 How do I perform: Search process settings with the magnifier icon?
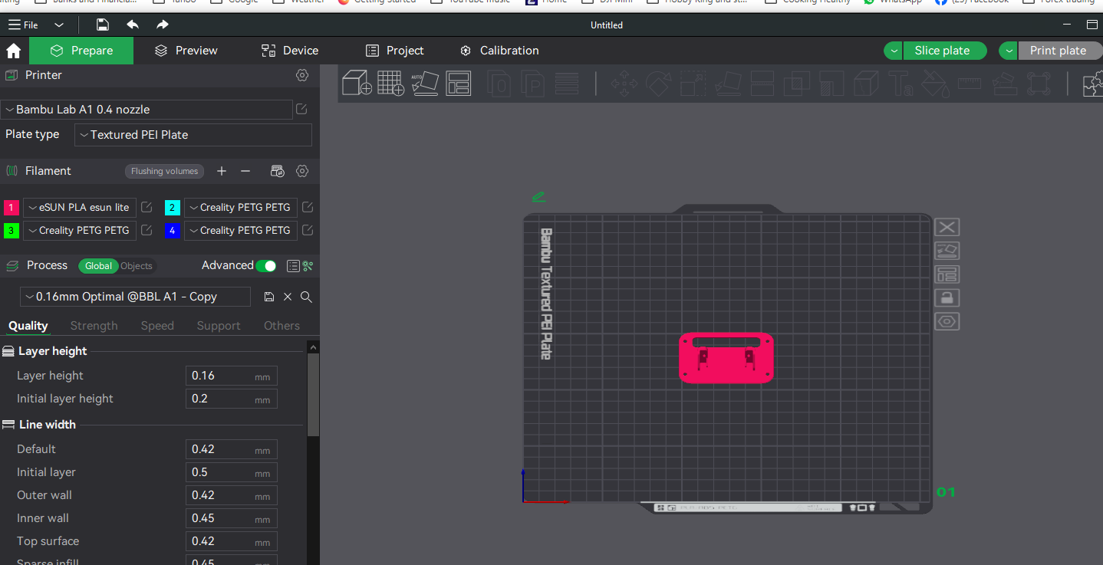click(306, 297)
